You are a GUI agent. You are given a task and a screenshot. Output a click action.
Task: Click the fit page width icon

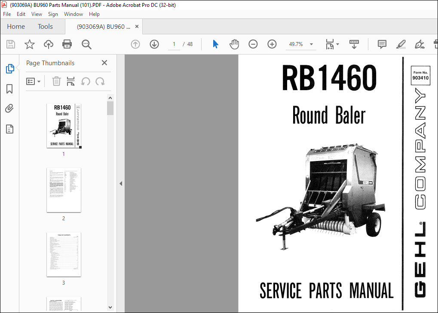pos(330,44)
